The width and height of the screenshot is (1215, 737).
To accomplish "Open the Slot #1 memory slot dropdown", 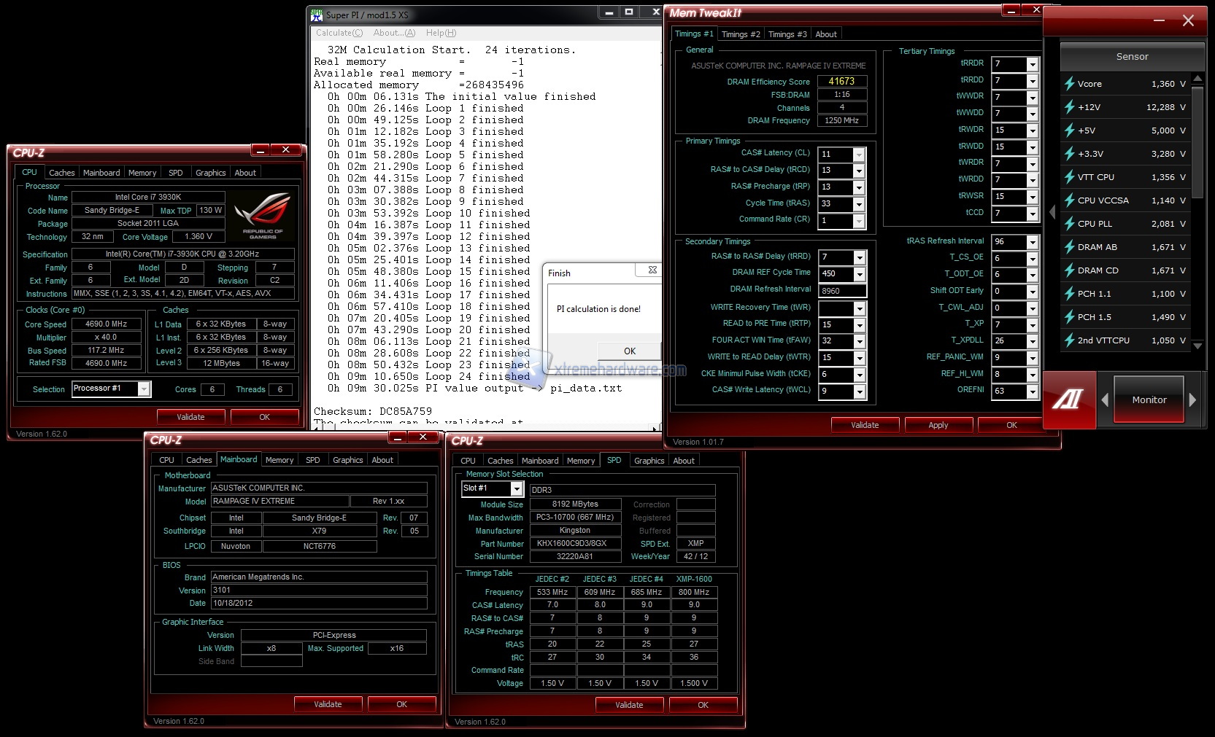I will tap(516, 489).
